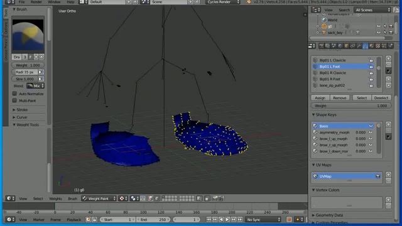
Task: Toggle renderability of sack_boy in outliner
Action: click(391, 33)
